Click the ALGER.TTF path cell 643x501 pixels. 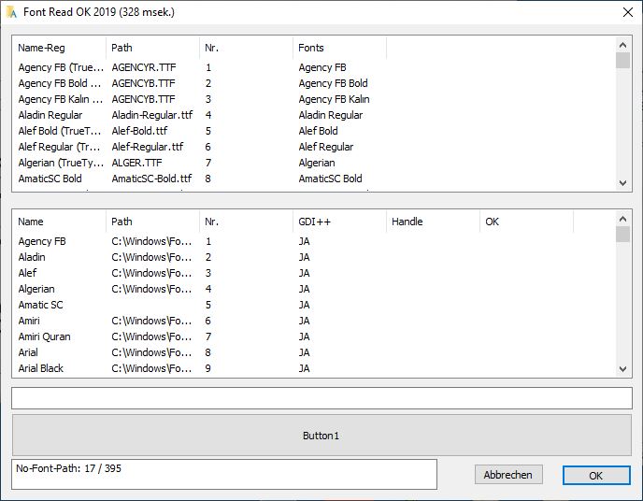137,164
